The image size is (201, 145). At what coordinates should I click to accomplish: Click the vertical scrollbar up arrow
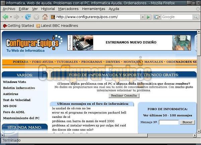[x=199, y=31]
